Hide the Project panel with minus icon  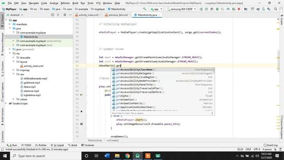(x=70, y=15)
